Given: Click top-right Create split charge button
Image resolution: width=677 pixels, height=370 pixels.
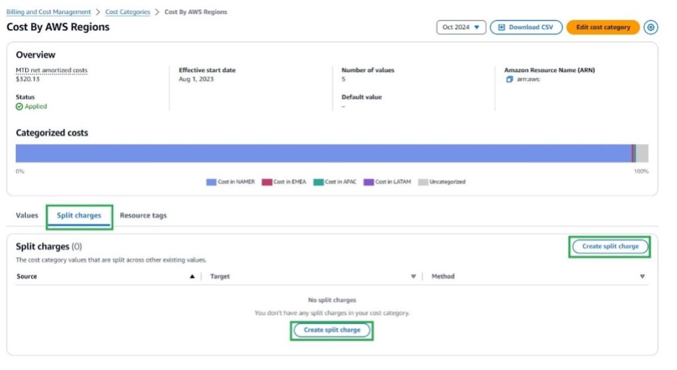Looking at the screenshot, I should 610,246.
